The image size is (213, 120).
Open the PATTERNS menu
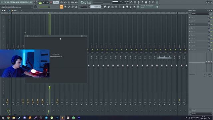coord(13,2)
